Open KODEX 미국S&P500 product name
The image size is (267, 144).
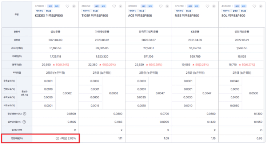coord(49,16)
